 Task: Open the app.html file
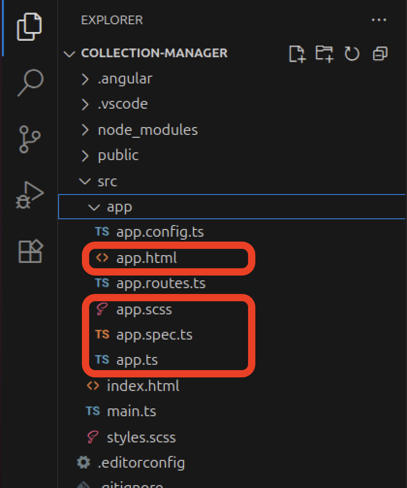146,259
